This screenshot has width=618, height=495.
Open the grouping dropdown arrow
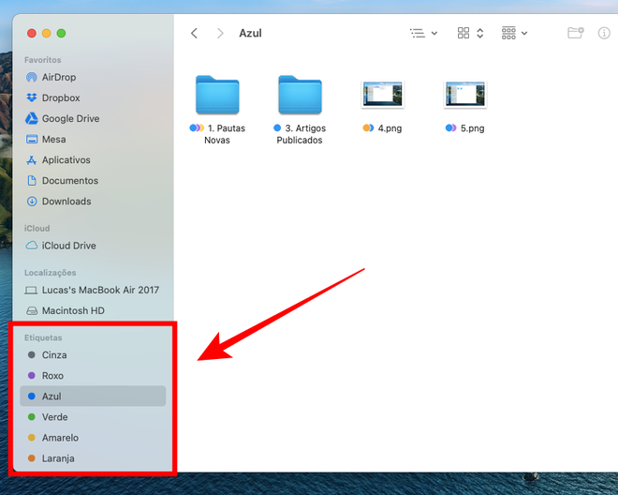coord(524,34)
